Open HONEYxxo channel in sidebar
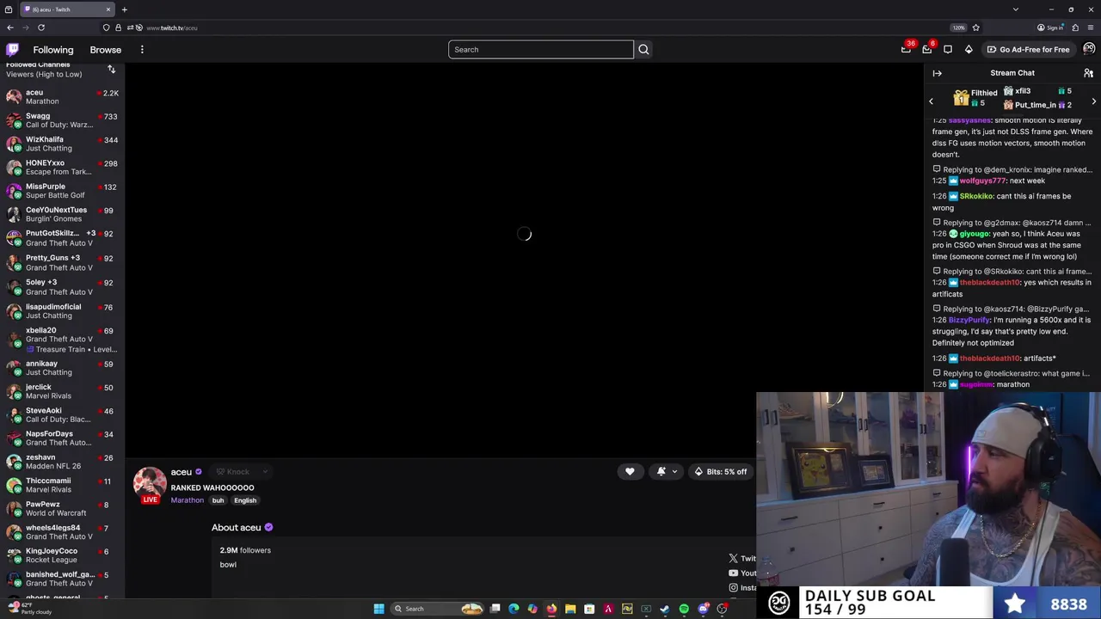The image size is (1101, 619). [x=62, y=167]
